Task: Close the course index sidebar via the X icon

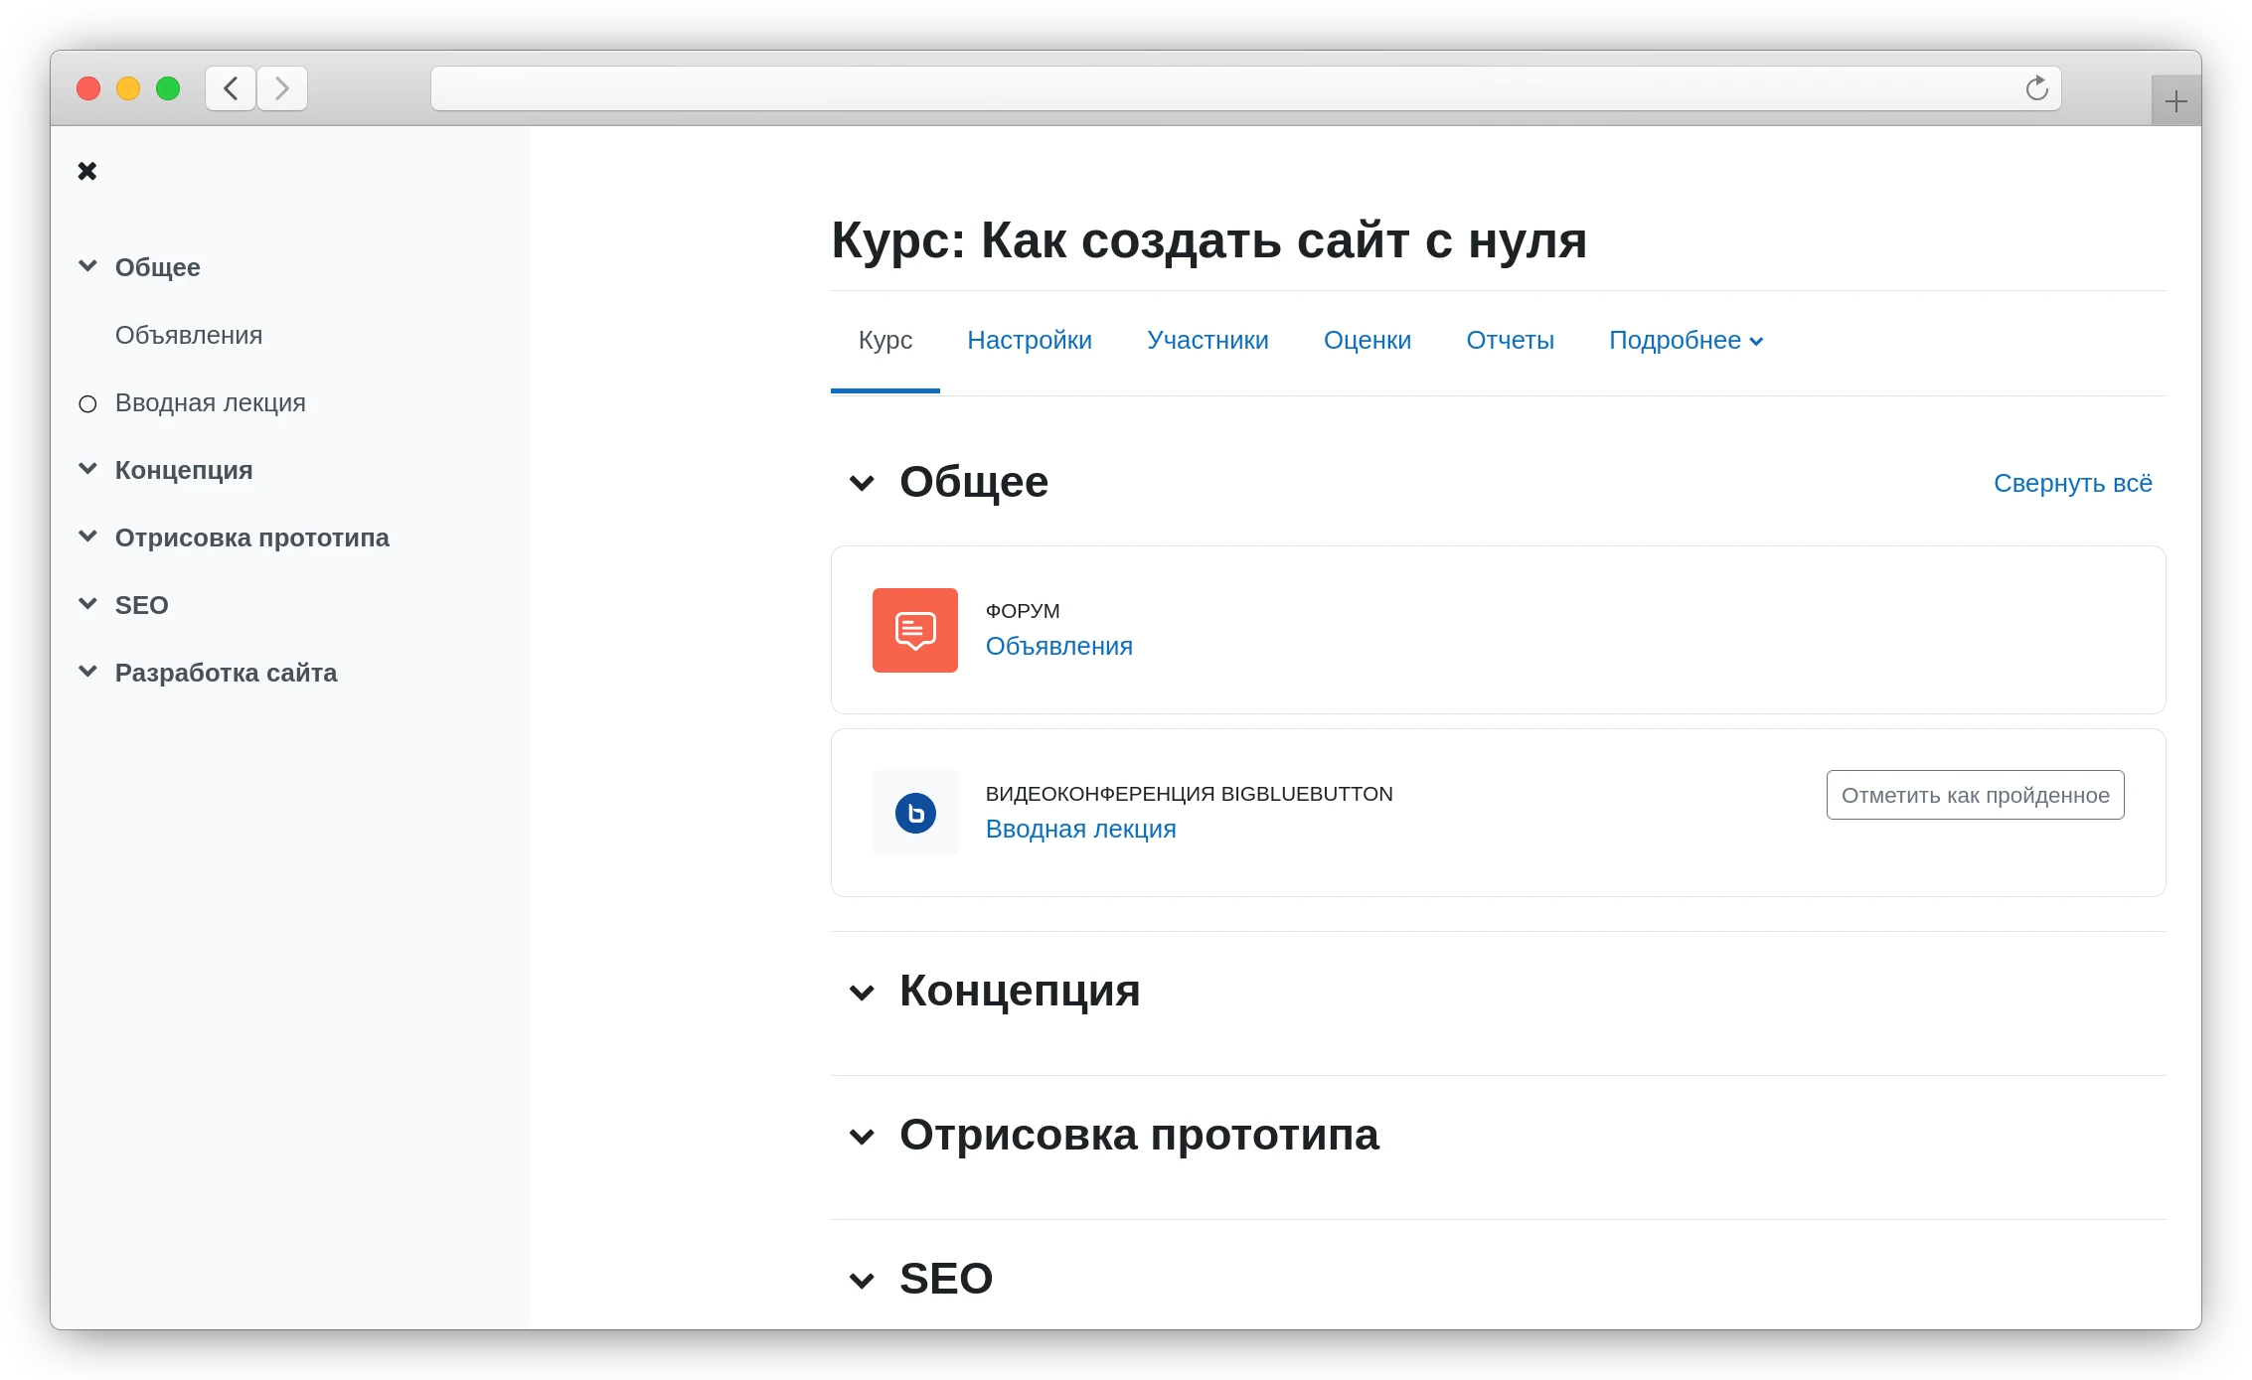Action: tap(86, 170)
